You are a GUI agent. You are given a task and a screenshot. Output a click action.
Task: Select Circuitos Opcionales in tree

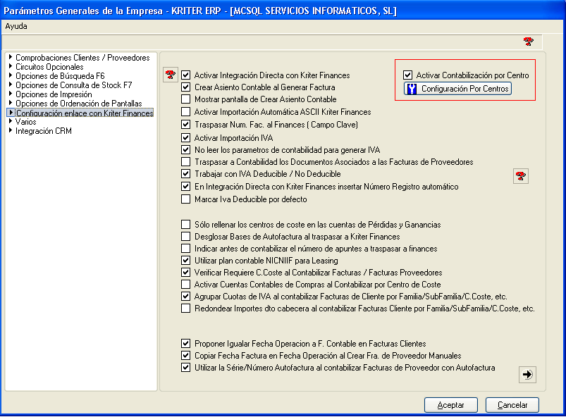[x=49, y=67]
